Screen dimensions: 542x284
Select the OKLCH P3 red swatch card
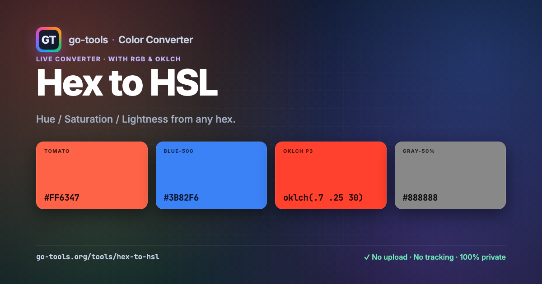(331, 175)
